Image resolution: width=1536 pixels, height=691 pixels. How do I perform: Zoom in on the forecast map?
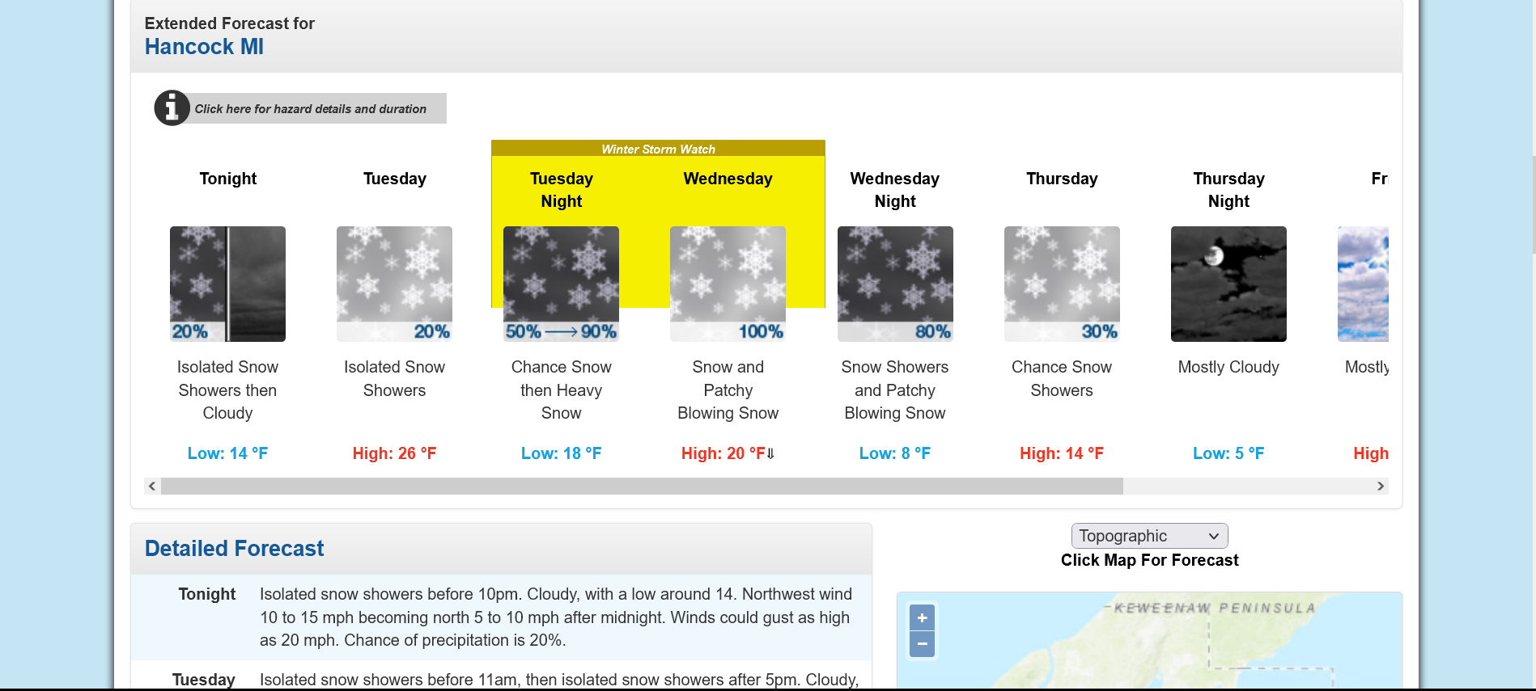922,617
